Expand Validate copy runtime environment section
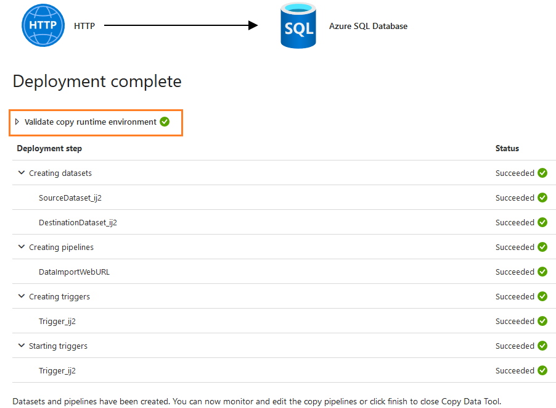The height and width of the screenshot is (408, 556). tap(17, 122)
